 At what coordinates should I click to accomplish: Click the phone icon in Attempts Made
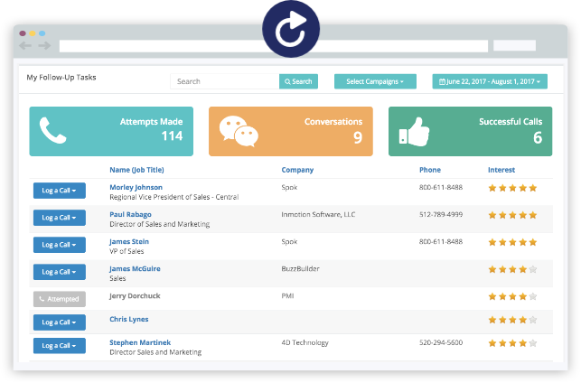[53, 130]
